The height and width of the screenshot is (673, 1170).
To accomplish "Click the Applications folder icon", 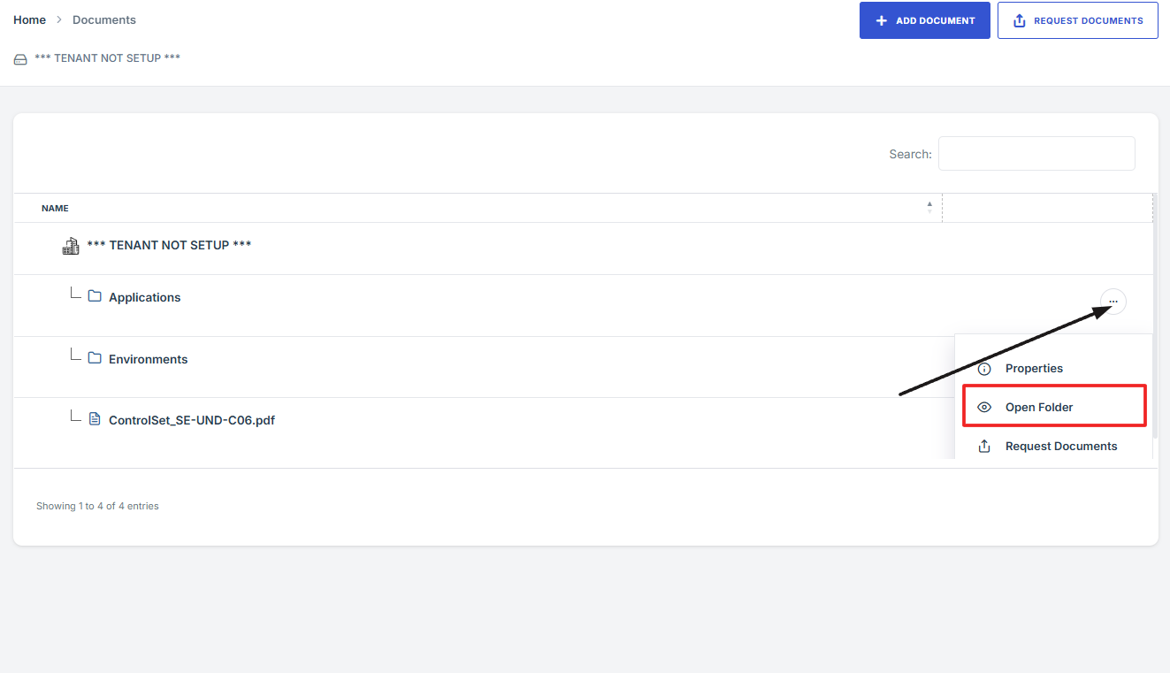I will click(95, 296).
